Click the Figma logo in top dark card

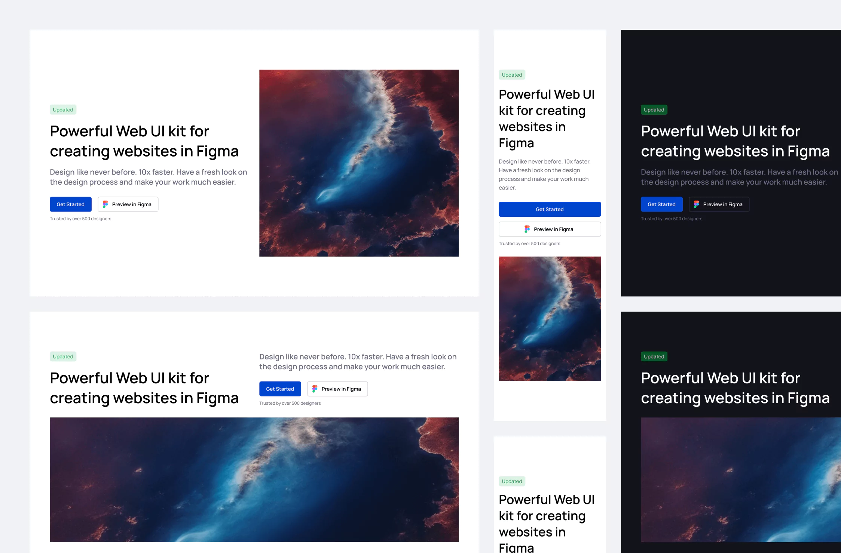point(697,204)
